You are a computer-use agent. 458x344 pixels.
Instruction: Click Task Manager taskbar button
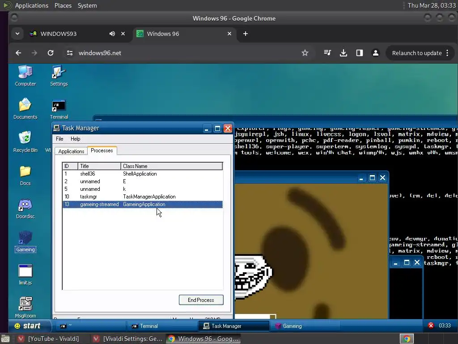click(233, 326)
